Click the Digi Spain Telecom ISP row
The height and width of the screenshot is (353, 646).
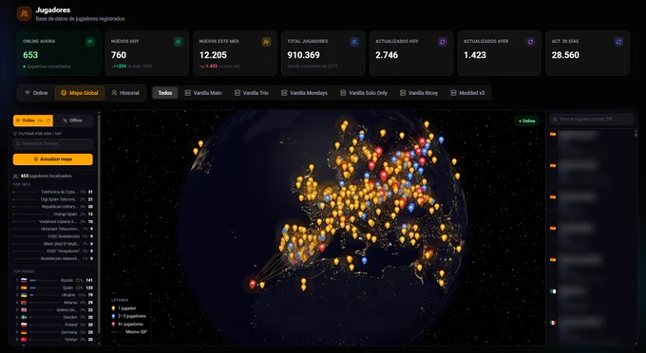point(53,199)
